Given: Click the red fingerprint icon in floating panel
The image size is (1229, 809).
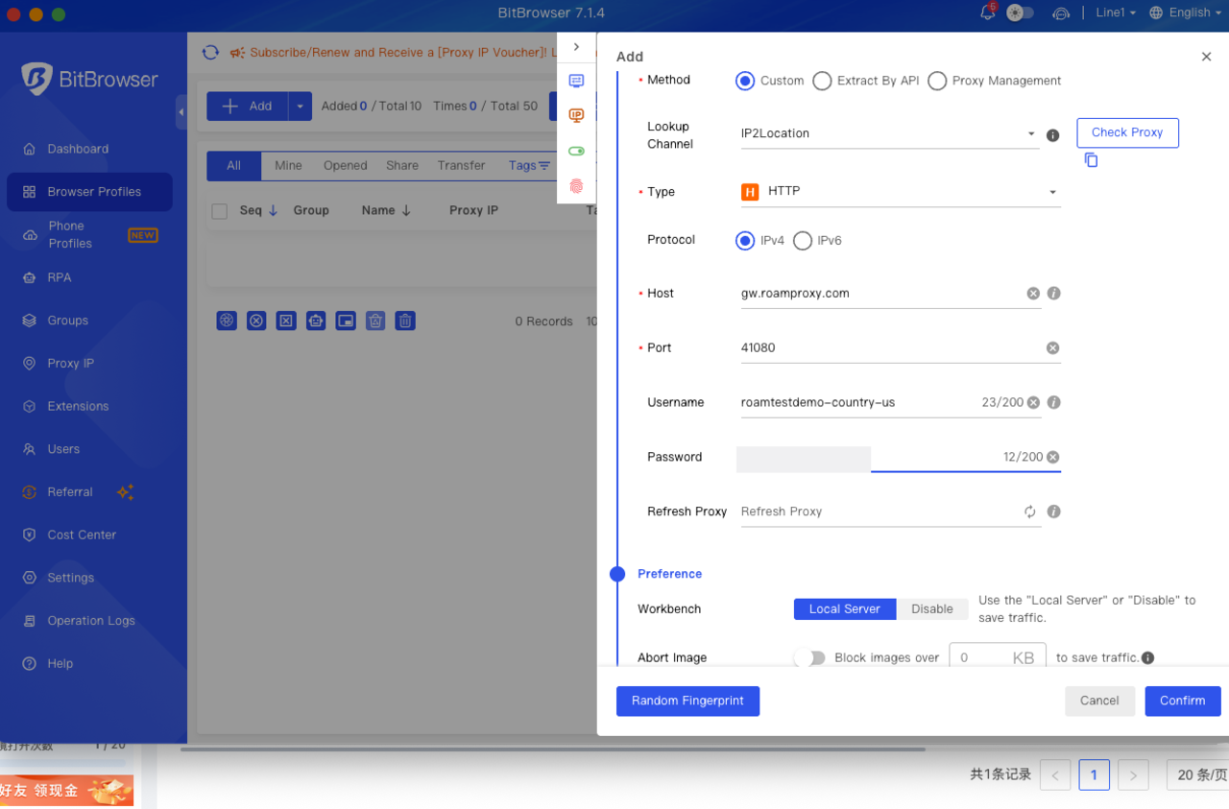Looking at the screenshot, I should tap(576, 186).
